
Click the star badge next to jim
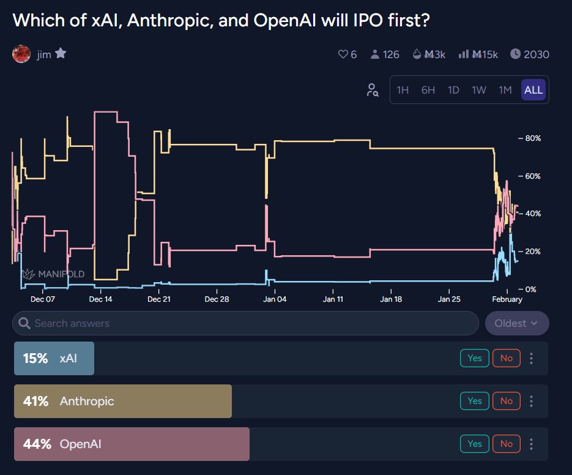coord(61,53)
